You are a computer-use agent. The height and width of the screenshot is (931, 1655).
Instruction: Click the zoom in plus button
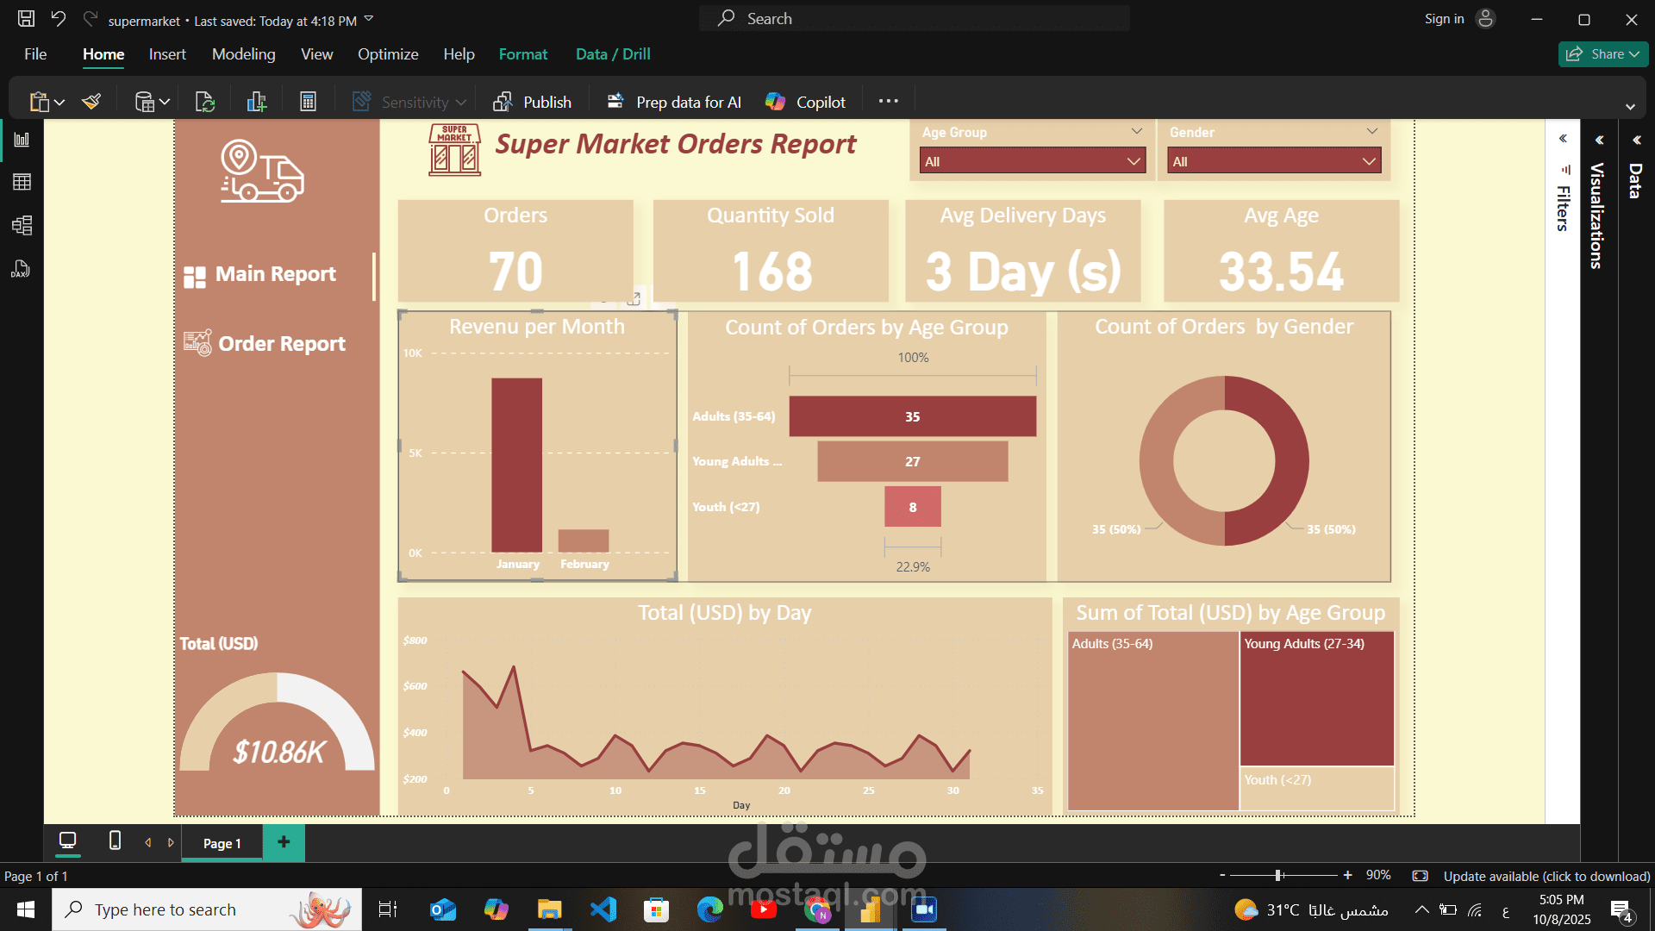coord(1347,875)
